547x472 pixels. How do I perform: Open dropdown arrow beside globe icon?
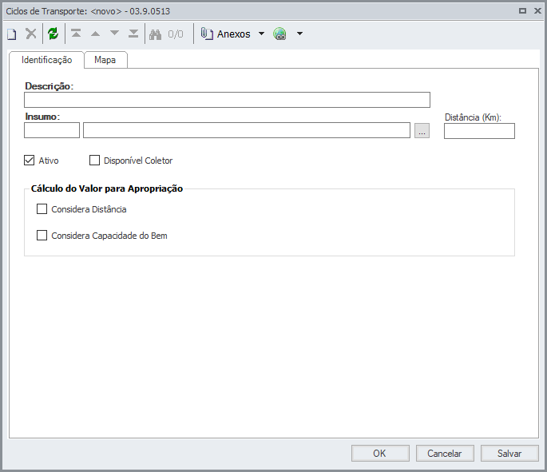(x=299, y=34)
